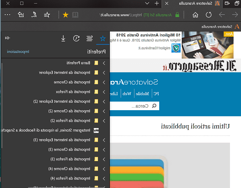Expand Importati da Internet Explorer (2) chevron
Screen dimensions: 241x188
coord(104,102)
